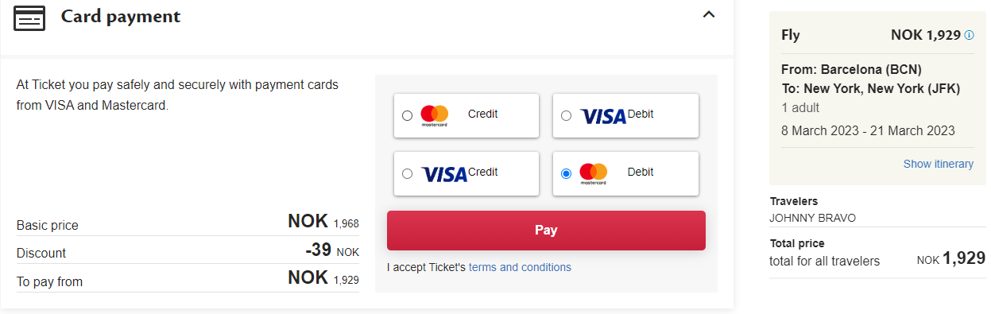Open the Show itinerary link
The height and width of the screenshot is (314, 991).
pyautogui.click(x=938, y=164)
